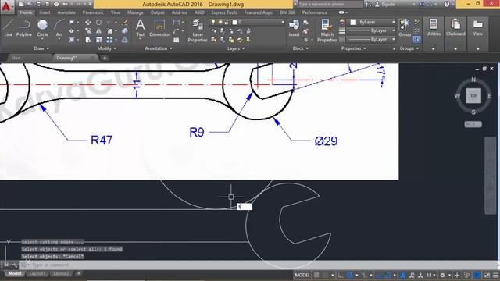This screenshot has height=281, width=500.
Task: Click the Insert block icon
Action: pyautogui.click(x=294, y=28)
